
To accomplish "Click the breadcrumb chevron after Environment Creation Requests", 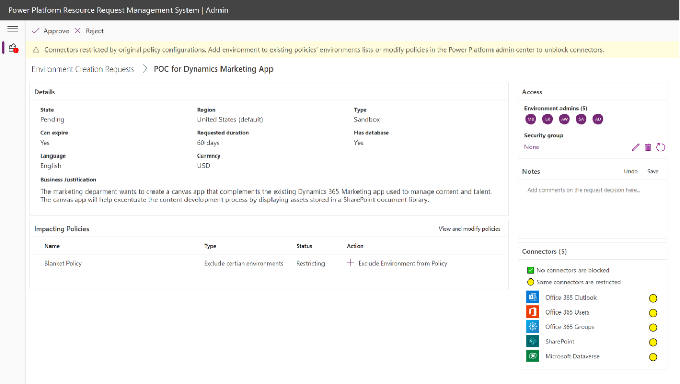I will 145,68.
